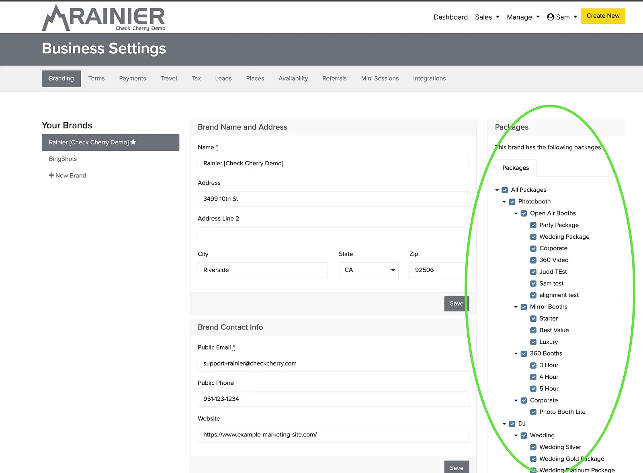643x473 pixels.
Task: Open the Sales dropdown menu
Action: coord(487,17)
